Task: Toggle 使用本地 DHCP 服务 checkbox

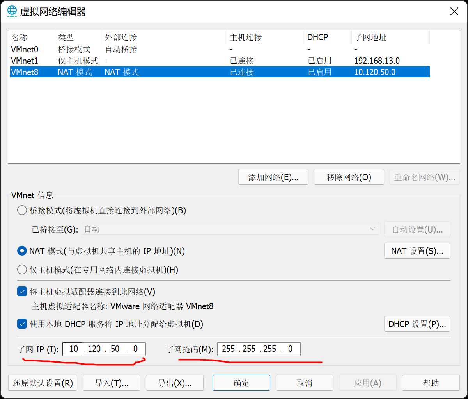Action: 22,324
